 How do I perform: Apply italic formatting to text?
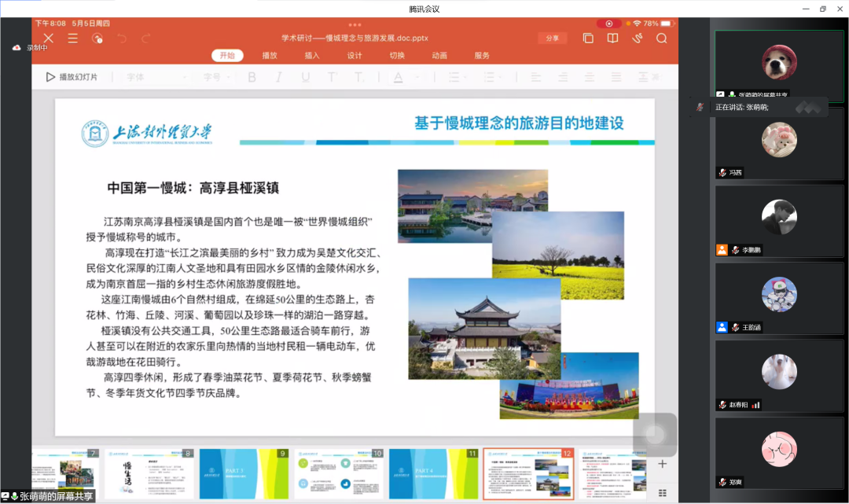pyautogui.click(x=279, y=77)
